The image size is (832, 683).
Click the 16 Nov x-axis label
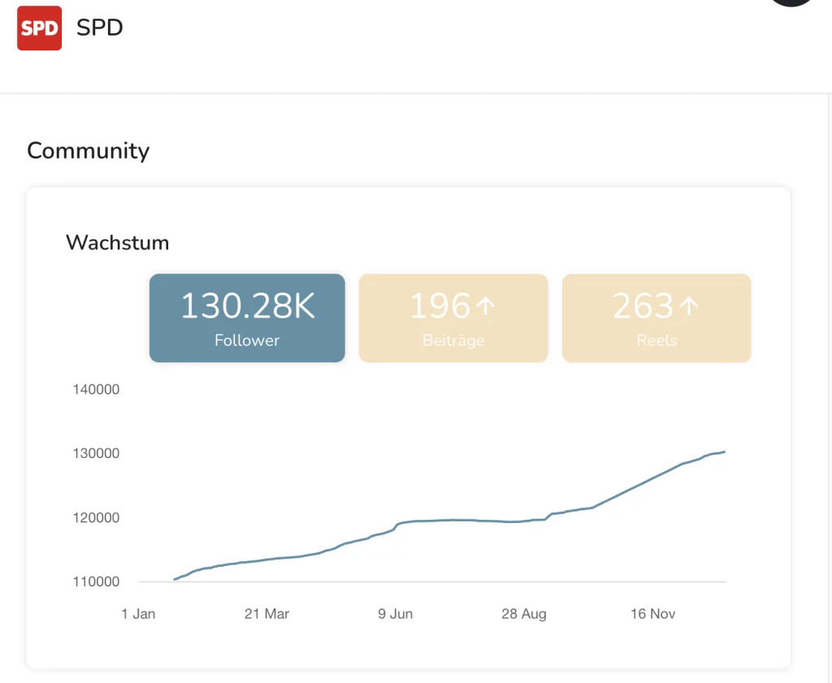click(652, 614)
